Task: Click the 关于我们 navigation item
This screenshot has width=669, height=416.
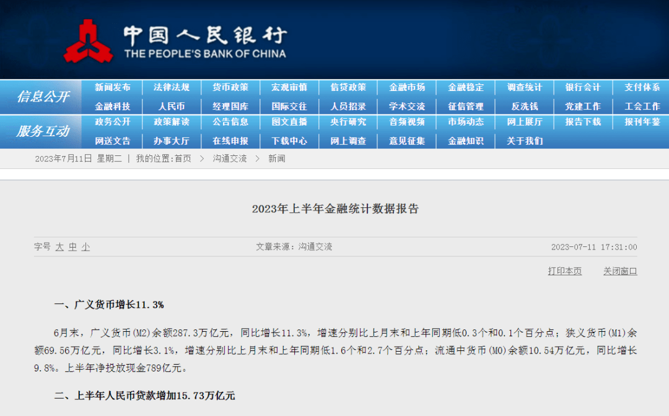Action: click(x=524, y=141)
